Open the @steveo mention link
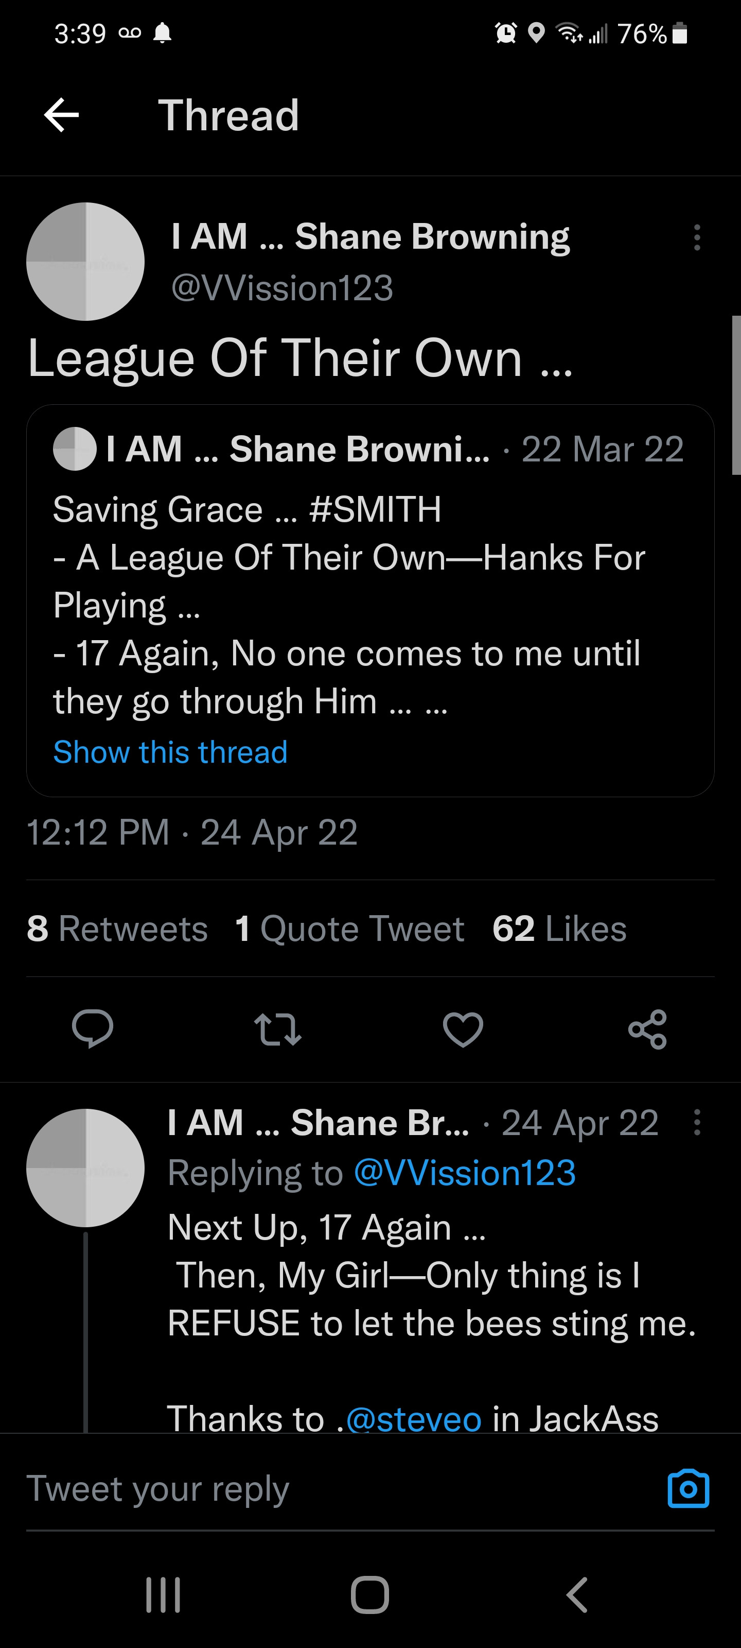 413,1418
